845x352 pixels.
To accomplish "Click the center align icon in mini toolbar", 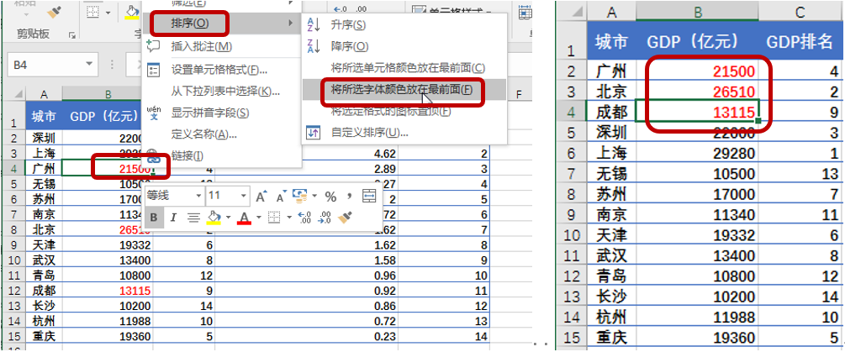I will pos(194,218).
